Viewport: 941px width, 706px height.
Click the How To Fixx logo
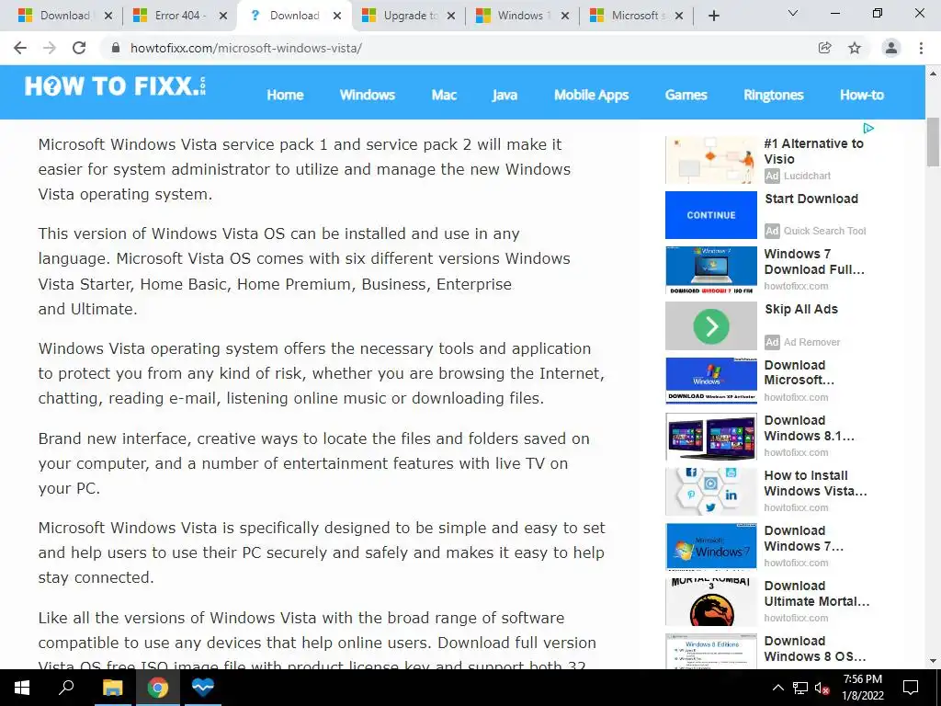pos(115,87)
